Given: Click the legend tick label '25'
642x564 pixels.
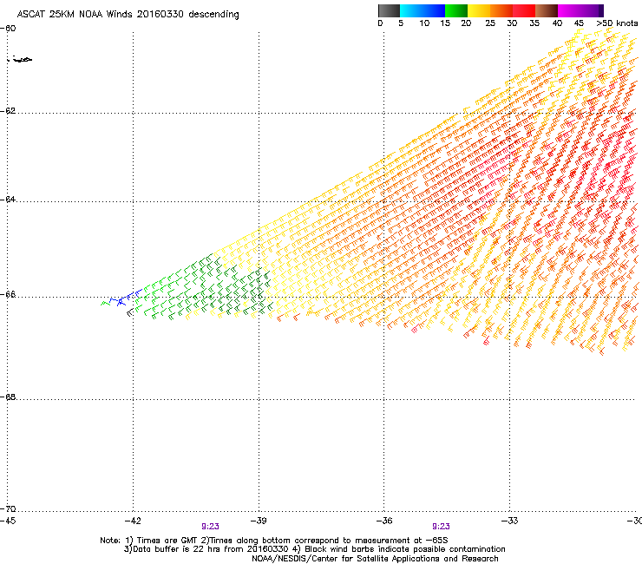Looking at the screenshot, I should point(490,23).
